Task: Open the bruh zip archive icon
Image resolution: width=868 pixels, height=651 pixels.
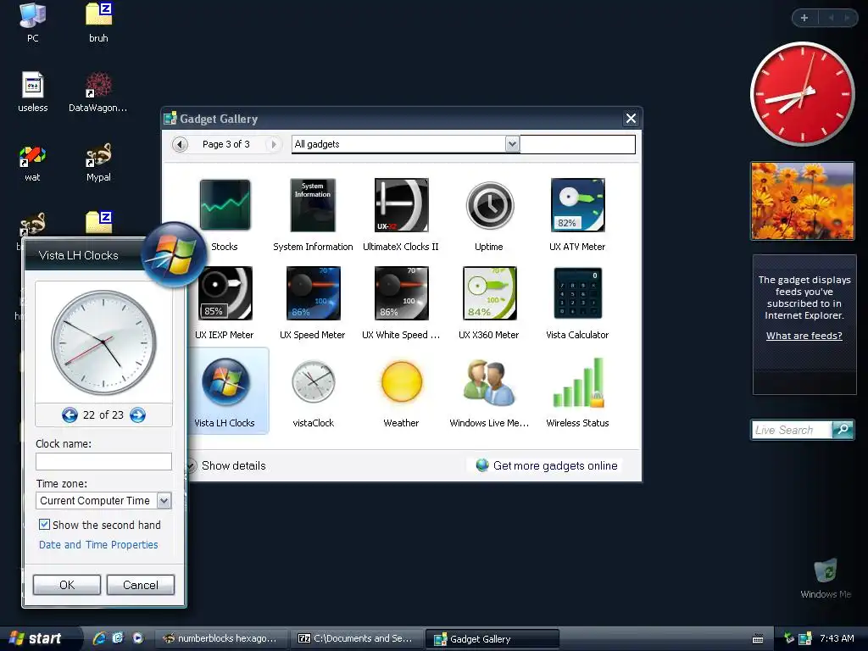Action: (98, 23)
